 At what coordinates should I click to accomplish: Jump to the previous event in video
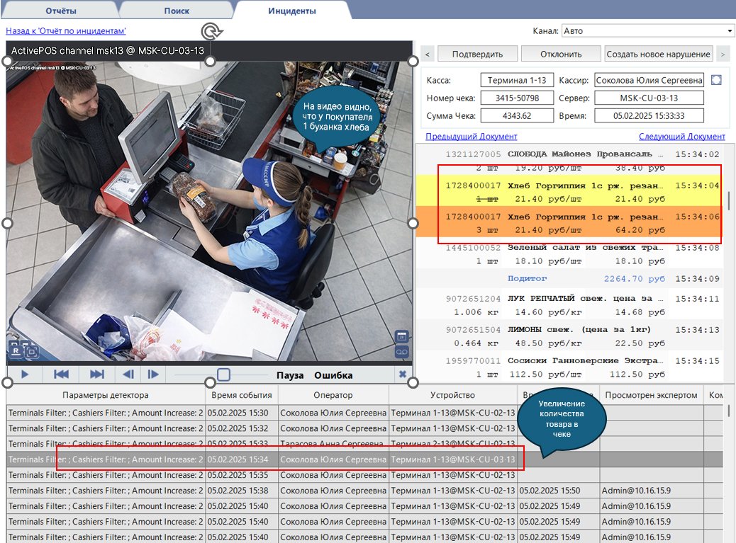[62, 375]
